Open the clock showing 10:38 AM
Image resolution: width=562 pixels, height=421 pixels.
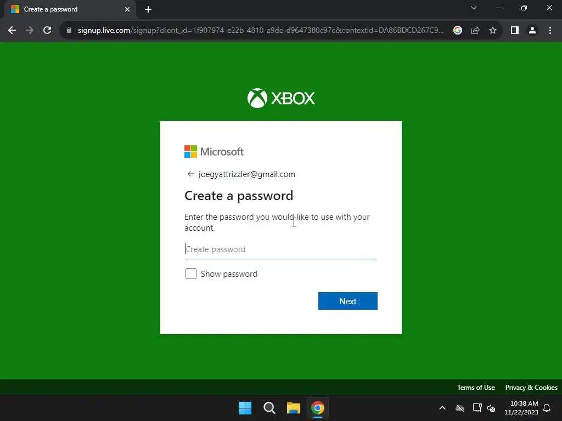tap(521, 408)
